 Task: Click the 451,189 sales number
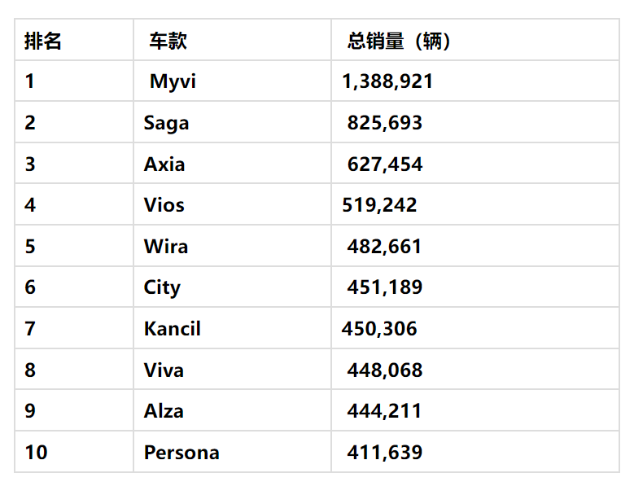[384, 287]
